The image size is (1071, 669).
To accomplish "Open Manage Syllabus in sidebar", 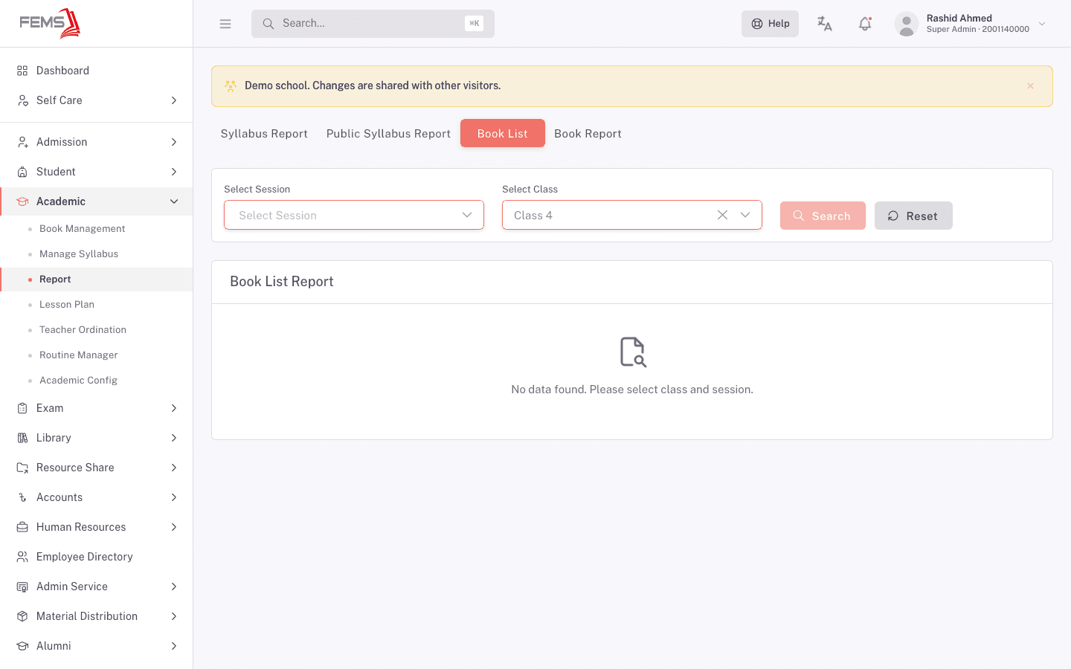I will (79, 254).
